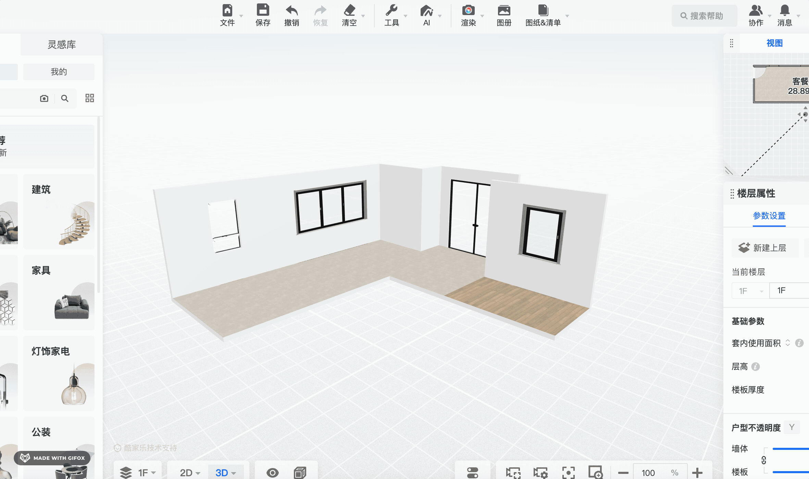
Task: Click the link icon between 墙体 and 楼板
Action: point(764,460)
